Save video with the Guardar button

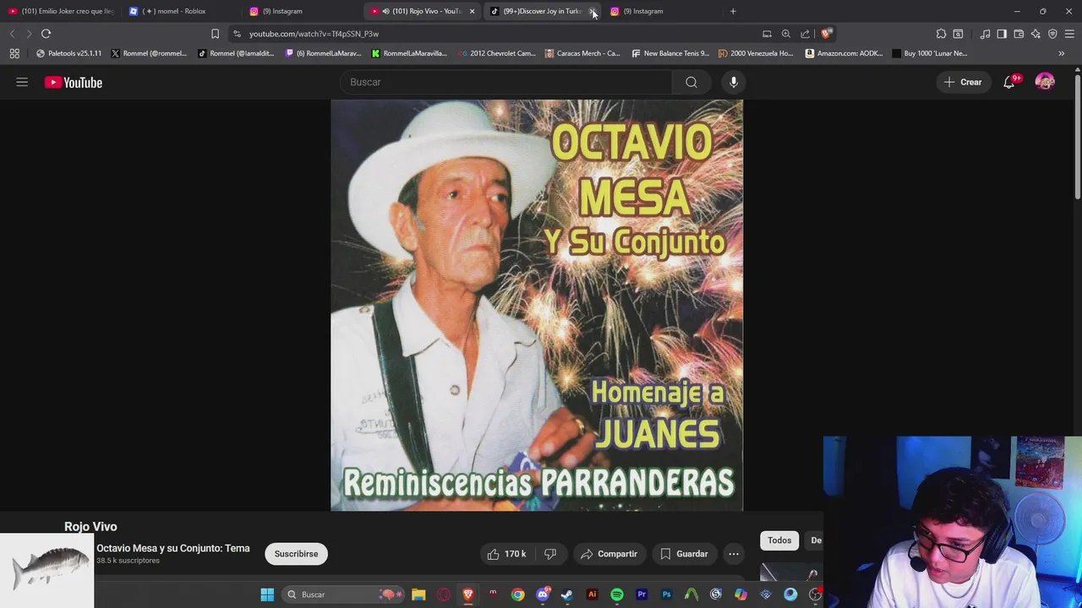coord(683,554)
